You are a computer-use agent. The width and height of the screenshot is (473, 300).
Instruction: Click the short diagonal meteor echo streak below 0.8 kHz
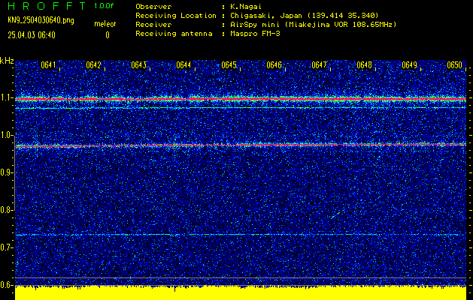click(x=335, y=215)
